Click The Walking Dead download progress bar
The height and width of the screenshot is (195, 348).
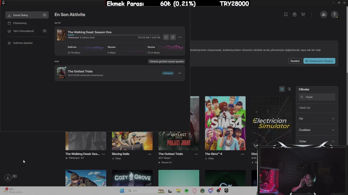[114, 35]
